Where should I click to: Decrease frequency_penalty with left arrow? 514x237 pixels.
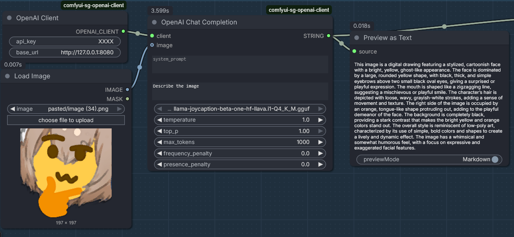pyautogui.click(x=160, y=153)
